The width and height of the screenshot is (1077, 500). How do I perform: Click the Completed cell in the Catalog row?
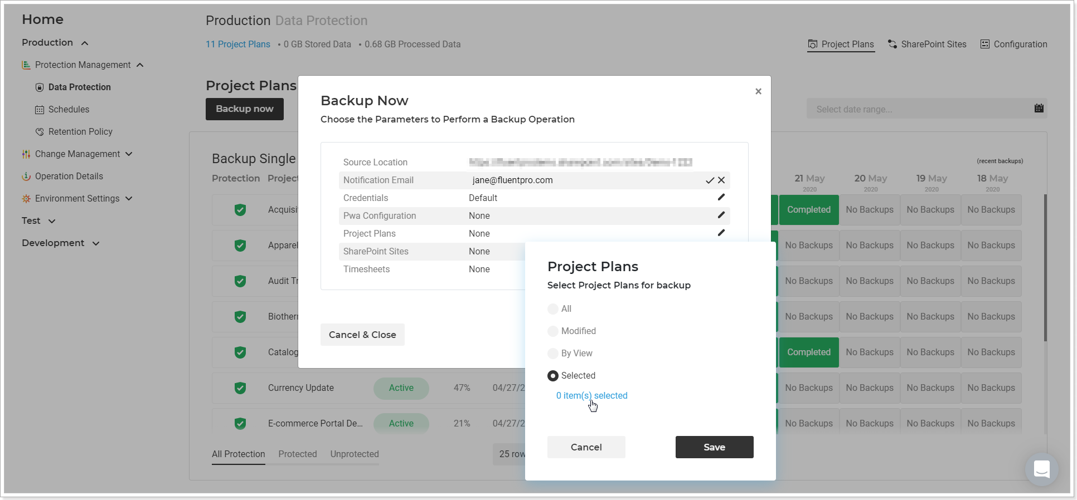tap(809, 352)
